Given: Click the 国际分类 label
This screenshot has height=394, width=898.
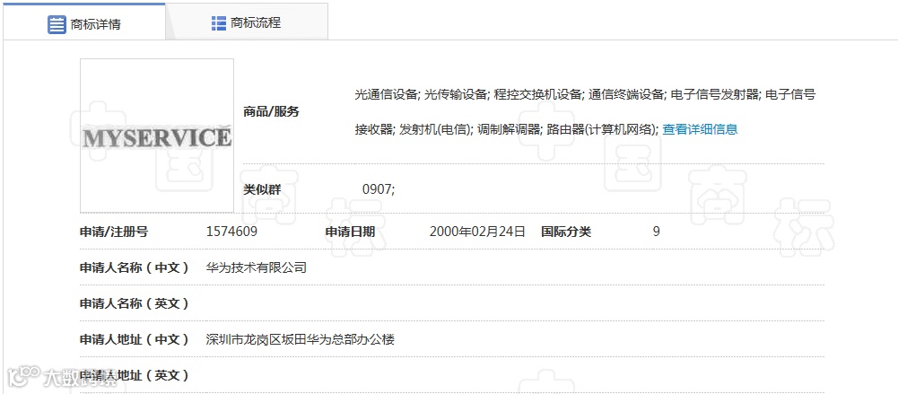Looking at the screenshot, I should (566, 232).
